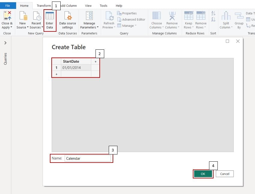Expand the Split Column dropdown

click(225, 19)
